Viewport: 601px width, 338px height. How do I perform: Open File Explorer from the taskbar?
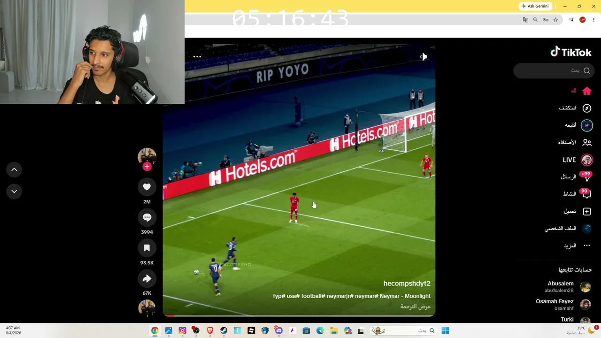(x=334, y=331)
